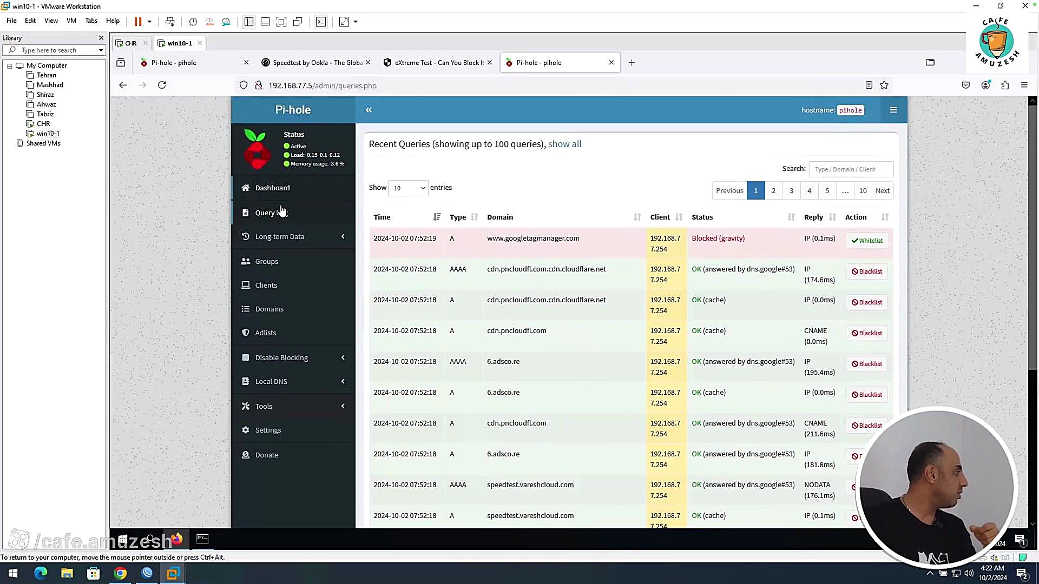This screenshot has width=1039, height=584.
Task: Reload the Firefox page
Action: click(x=162, y=85)
